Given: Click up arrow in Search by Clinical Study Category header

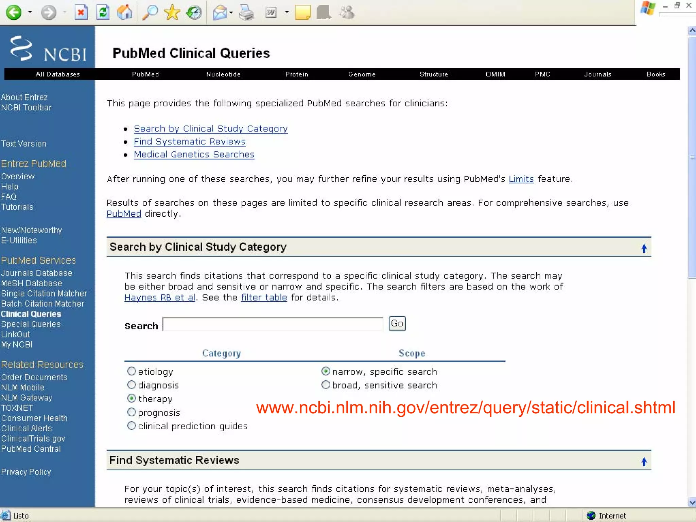Looking at the screenshot, I should point(644,249).
